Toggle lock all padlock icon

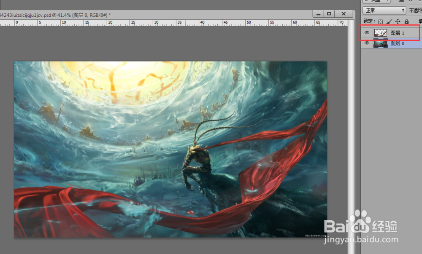406,21
